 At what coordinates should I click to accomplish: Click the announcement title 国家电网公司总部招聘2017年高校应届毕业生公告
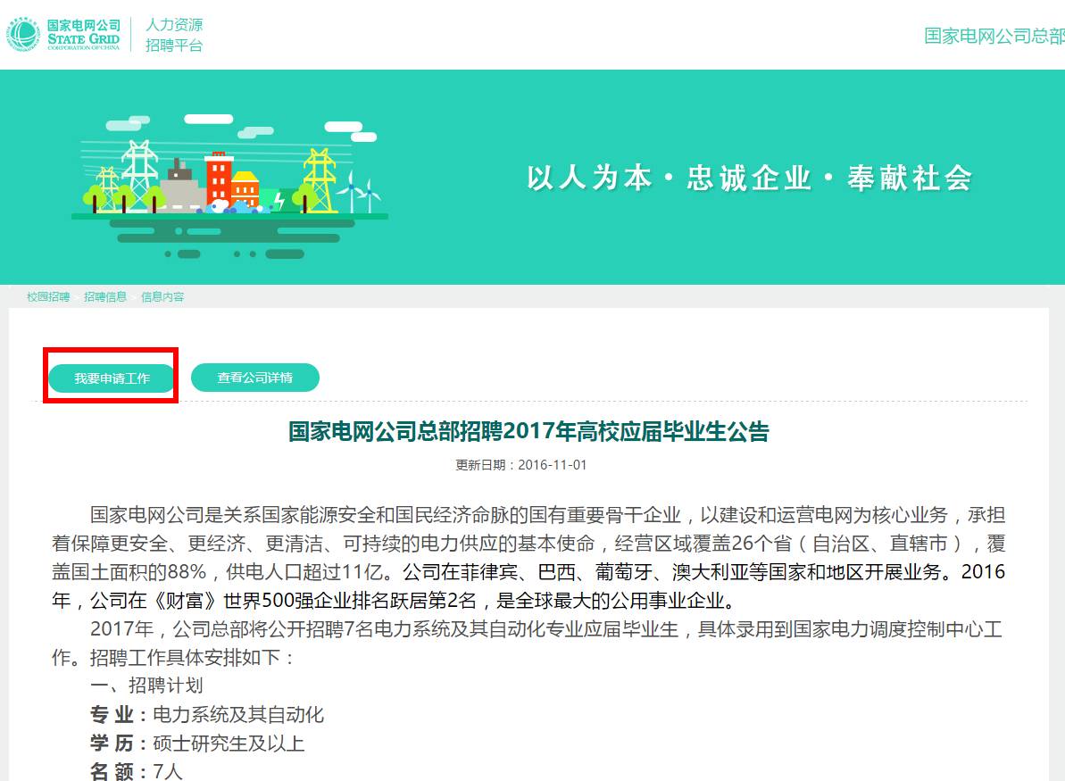click(x=528, y=431)
